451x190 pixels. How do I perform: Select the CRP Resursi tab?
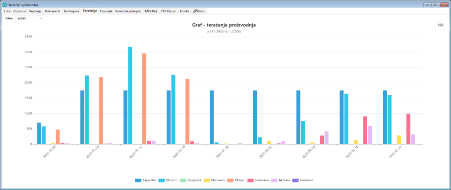168,11
